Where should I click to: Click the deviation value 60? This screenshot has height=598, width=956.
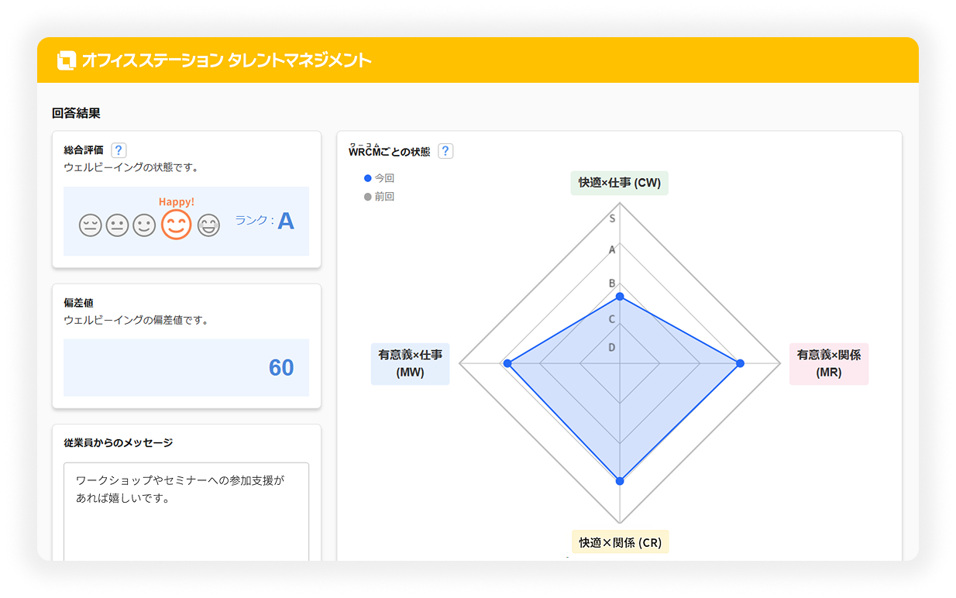pyautogui.click(x=281, y=367)
